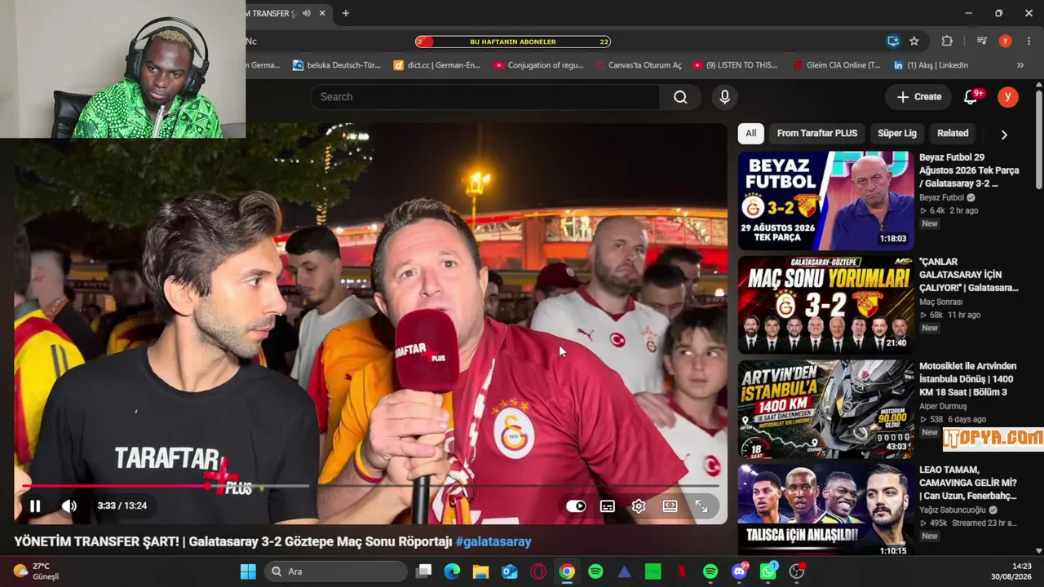Select the Related filter chip
This screenshot has height=587, width=1044.
coord(953,133)
